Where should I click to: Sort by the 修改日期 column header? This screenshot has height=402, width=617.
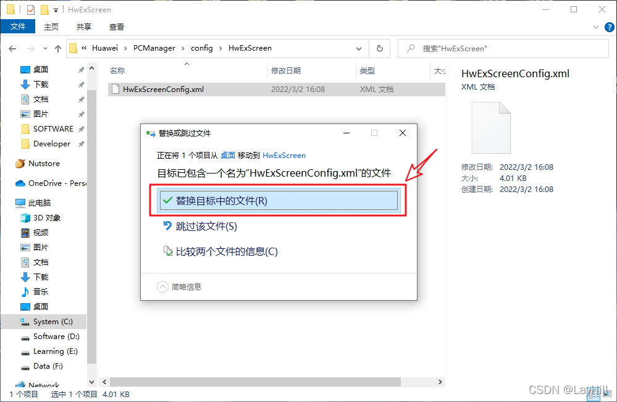[286, 71]
